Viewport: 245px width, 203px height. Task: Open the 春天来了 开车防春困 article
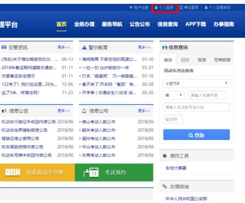109,84
